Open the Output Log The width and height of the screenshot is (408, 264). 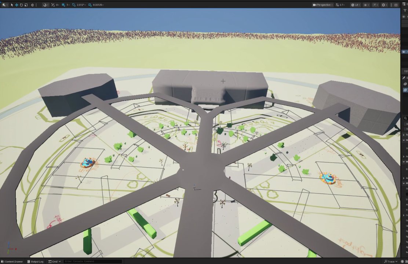click(x=35, y=261)
